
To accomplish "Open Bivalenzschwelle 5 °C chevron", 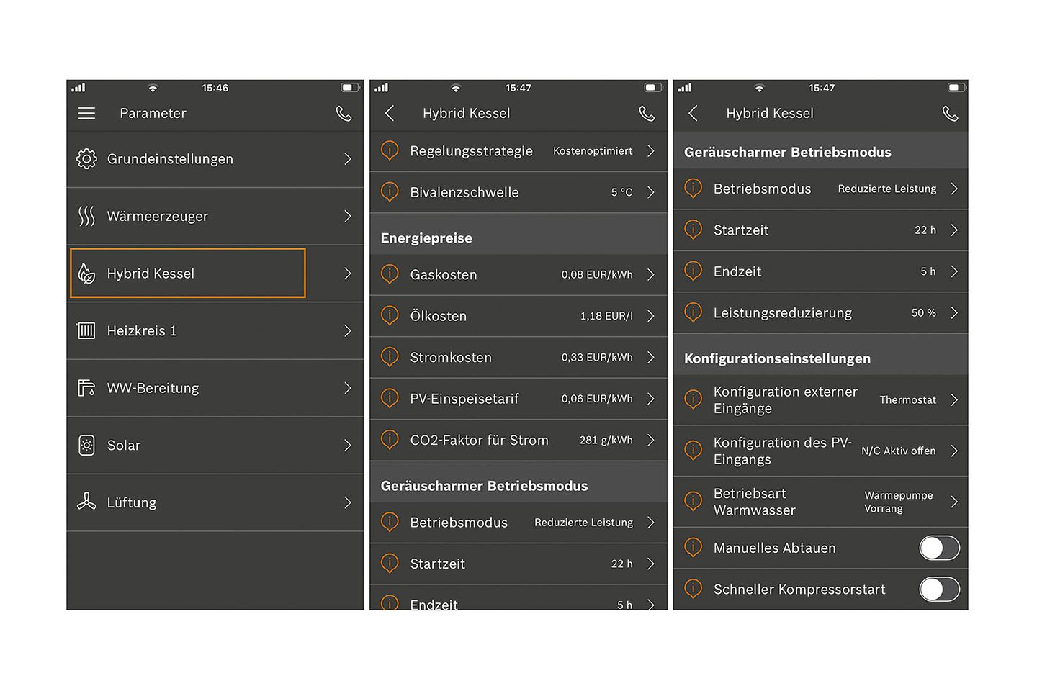I will coord(650,192).
